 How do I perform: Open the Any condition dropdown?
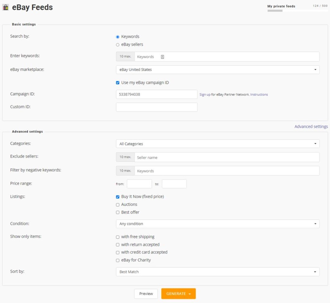[x=218, y=224]
